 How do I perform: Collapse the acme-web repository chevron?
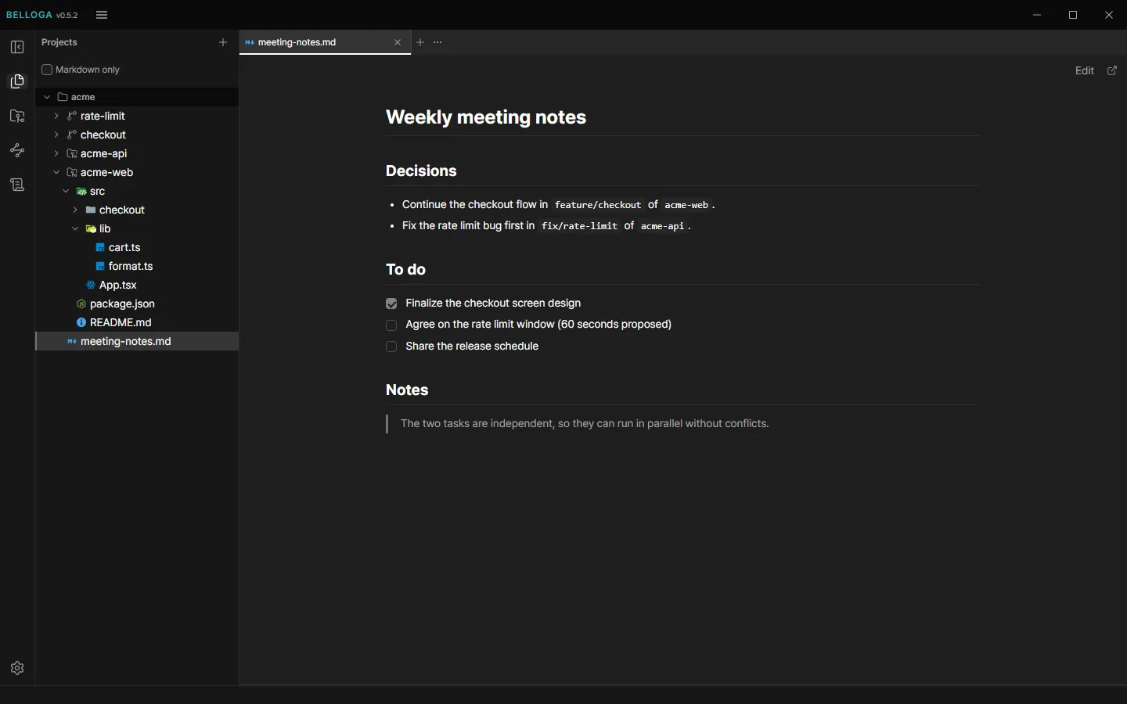tap(56, 172)
